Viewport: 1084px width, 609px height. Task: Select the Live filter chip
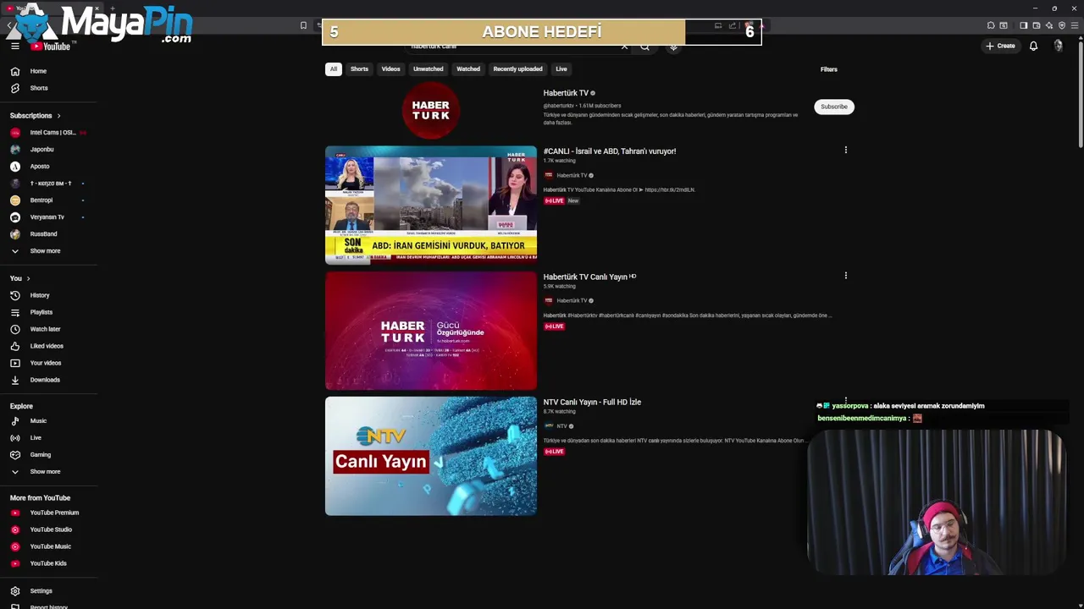click(x=561, y=69)
